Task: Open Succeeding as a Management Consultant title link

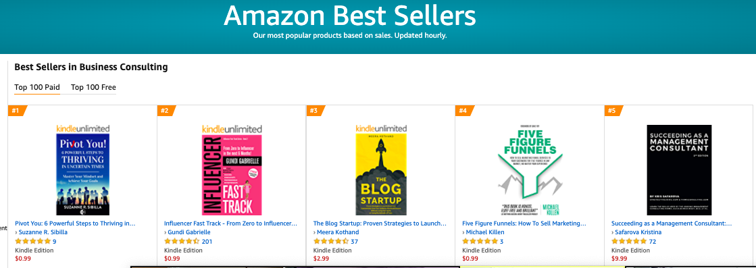Action: (x=672, y=223)
